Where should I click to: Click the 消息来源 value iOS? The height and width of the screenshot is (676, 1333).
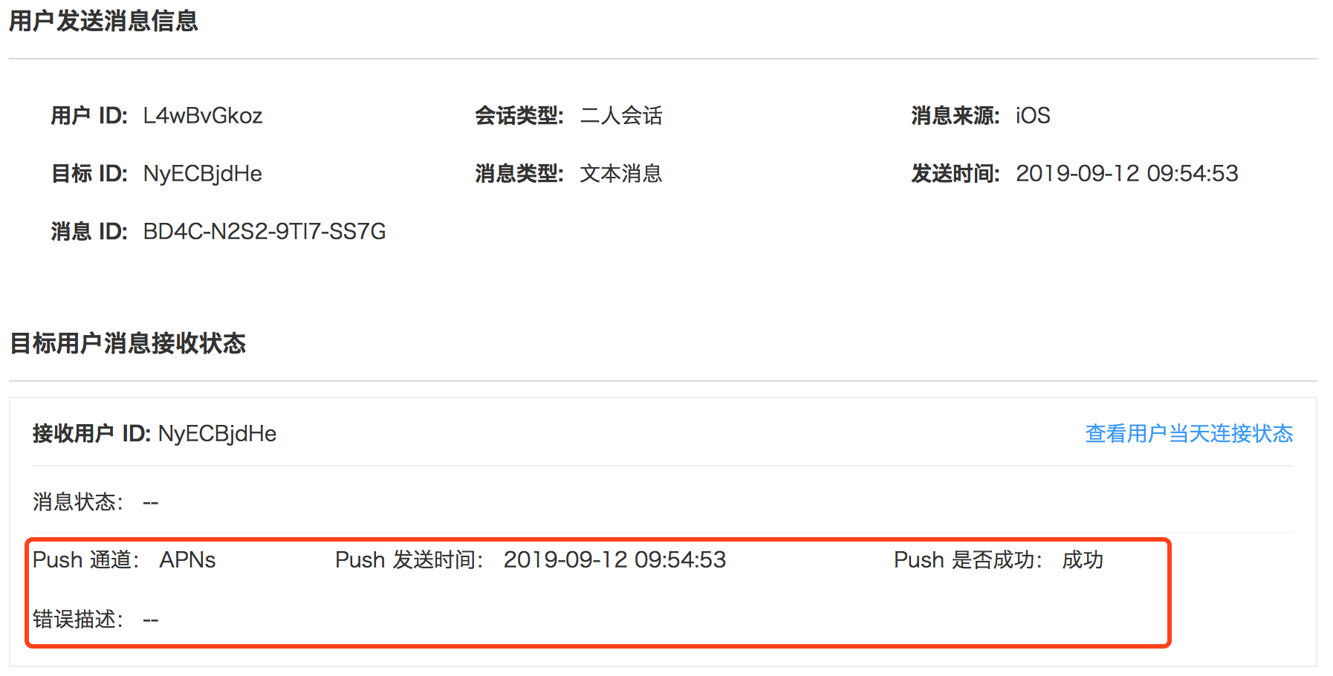(1033, 116)
